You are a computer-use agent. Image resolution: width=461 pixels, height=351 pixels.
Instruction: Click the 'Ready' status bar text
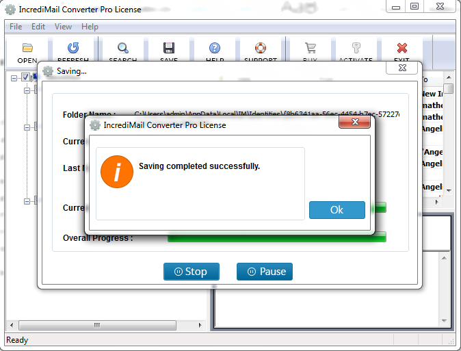[x=17, y=340]
